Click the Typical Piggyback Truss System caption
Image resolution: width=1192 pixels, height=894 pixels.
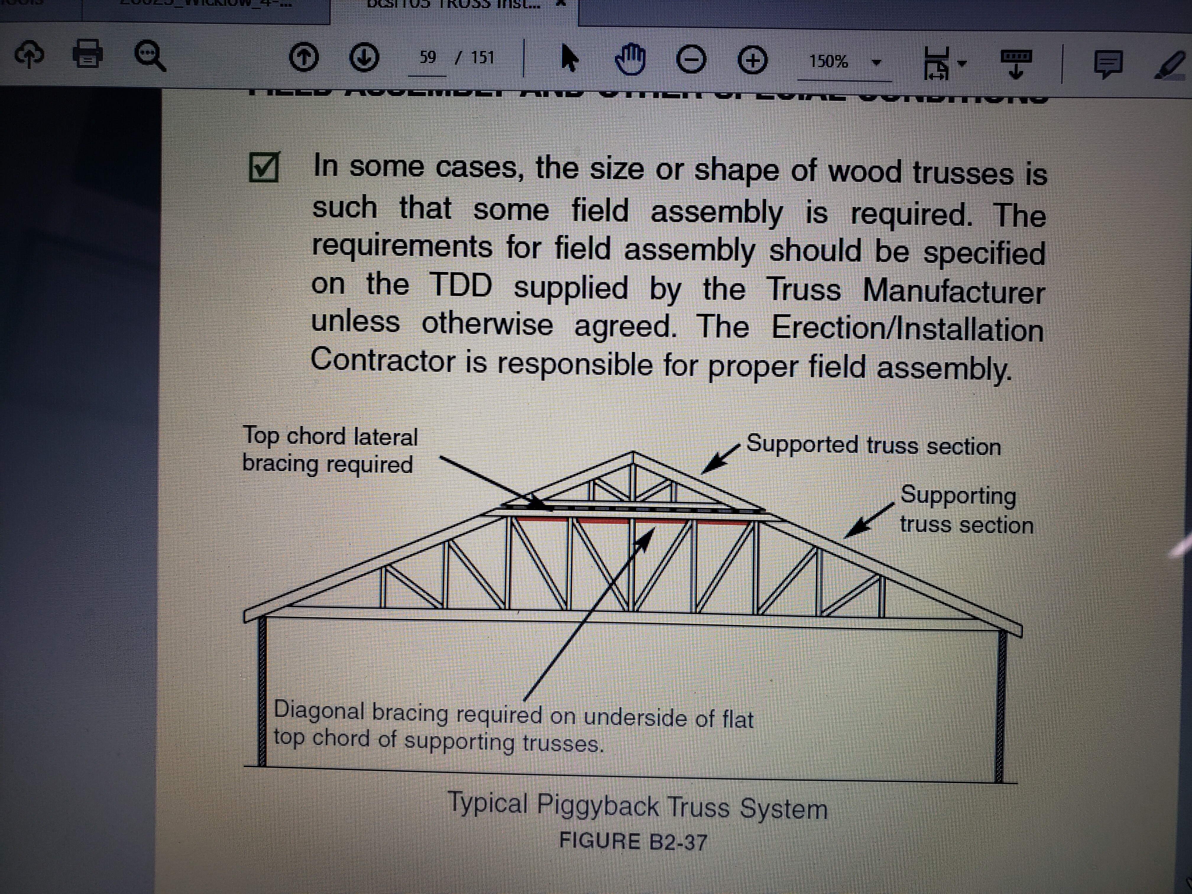(637, 806)
